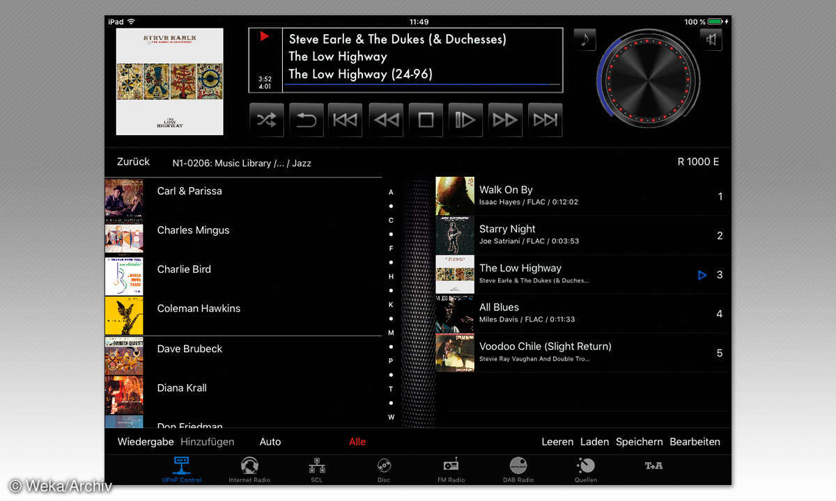Open the T+A tab
The width and height of the screenshot is (836, 501).
pyautogui.click(x=653, y=466)
